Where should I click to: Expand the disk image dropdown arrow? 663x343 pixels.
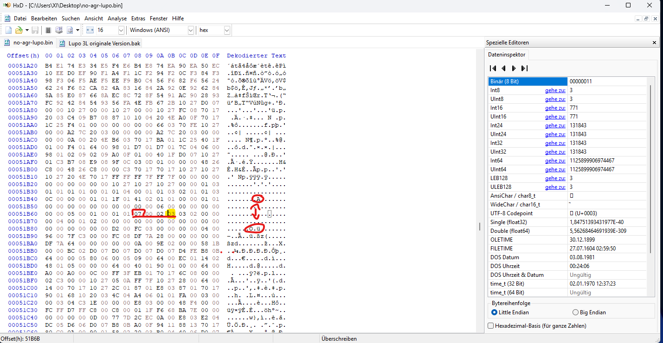click(78, 30)
